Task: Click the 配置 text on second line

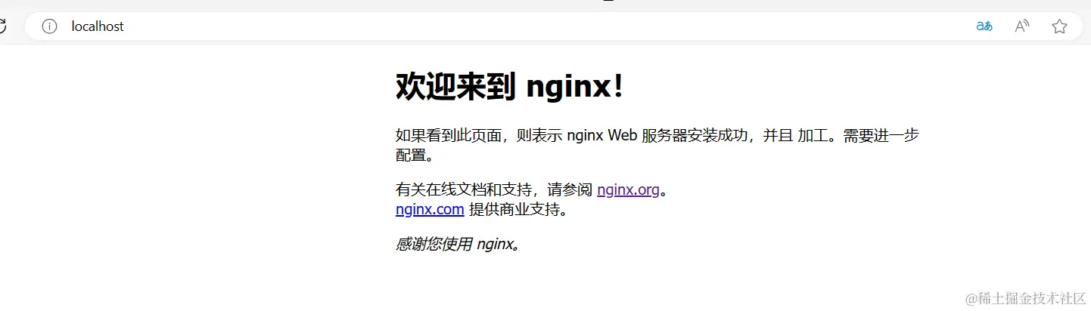Action: pos(411,155)
